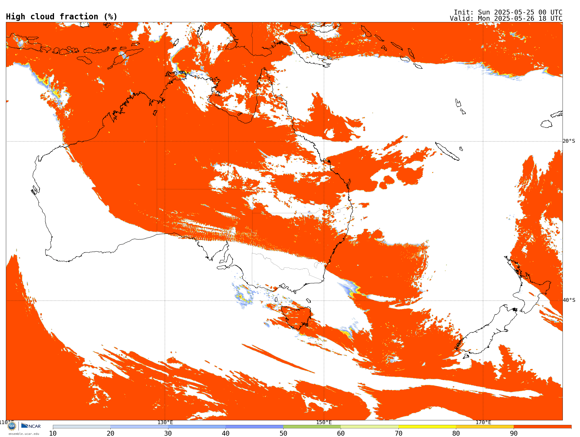Open the ensemble.ucar.edu link text

click(24, 434)
